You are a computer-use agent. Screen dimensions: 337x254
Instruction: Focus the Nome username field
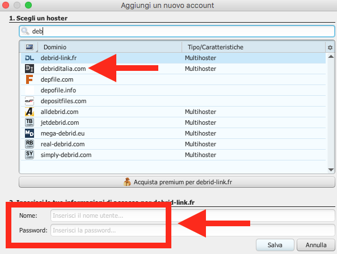point(193,215)
